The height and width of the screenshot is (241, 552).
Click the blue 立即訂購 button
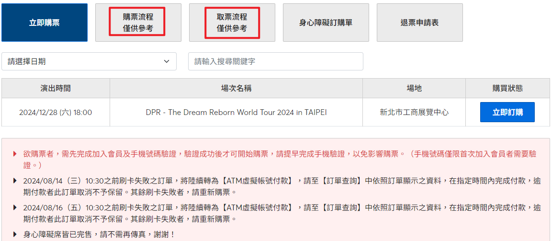[507, 112]
